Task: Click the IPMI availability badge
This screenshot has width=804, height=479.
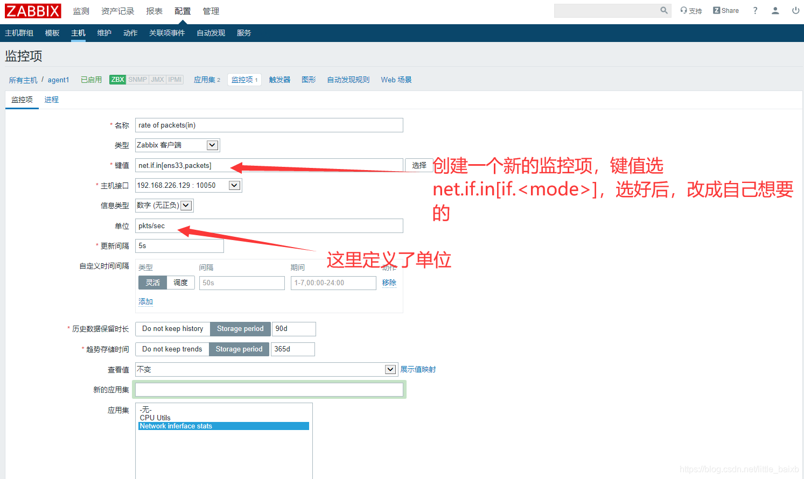Action: coord(175,80)
